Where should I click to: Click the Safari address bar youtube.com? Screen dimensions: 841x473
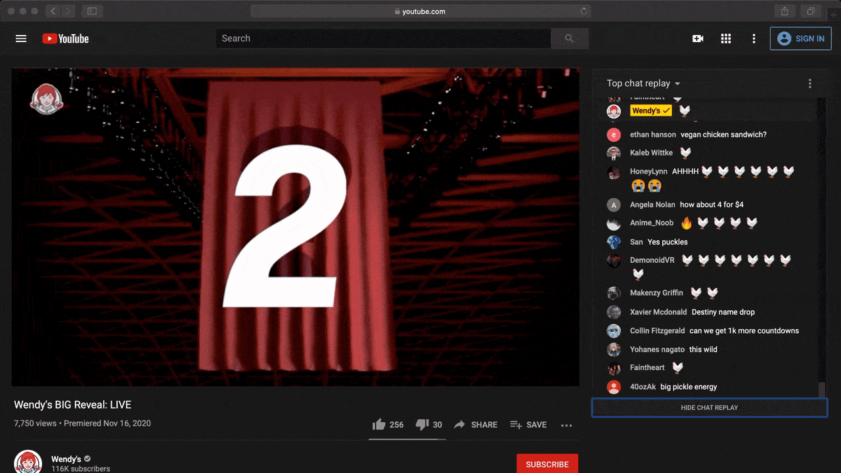[420, 11]
